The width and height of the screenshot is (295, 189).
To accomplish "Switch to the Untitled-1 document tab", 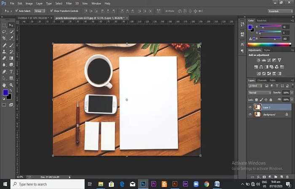I will pos(33,18).
